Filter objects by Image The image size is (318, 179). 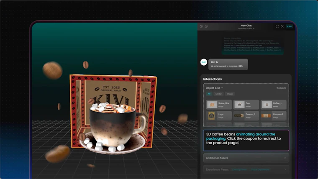[x=230, y=94]
